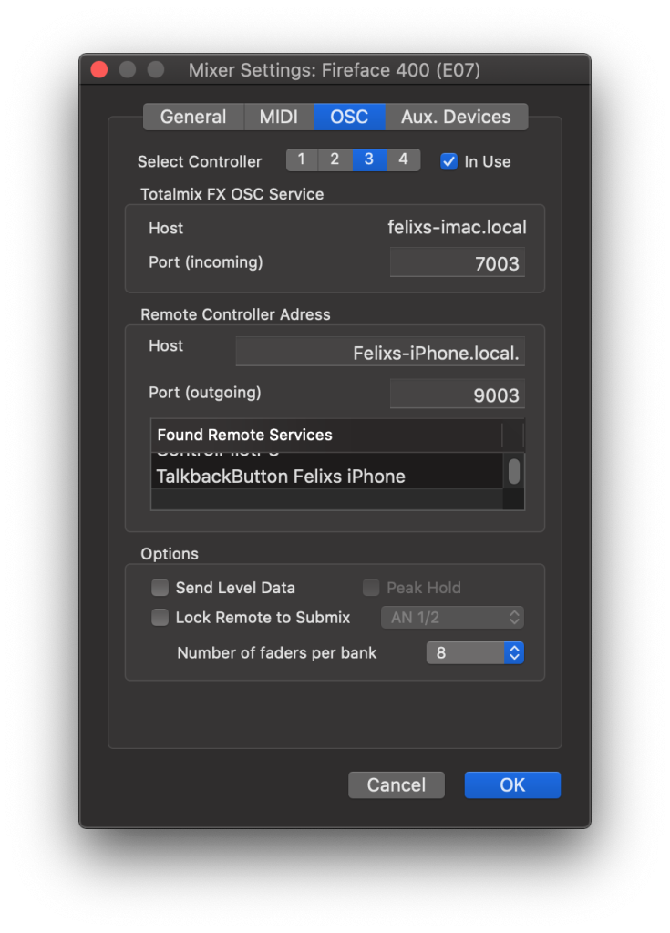This screenshot has width=670, height=933.
Task: Select controller 2
Action: pyautogui.click(x=335, y=159)
